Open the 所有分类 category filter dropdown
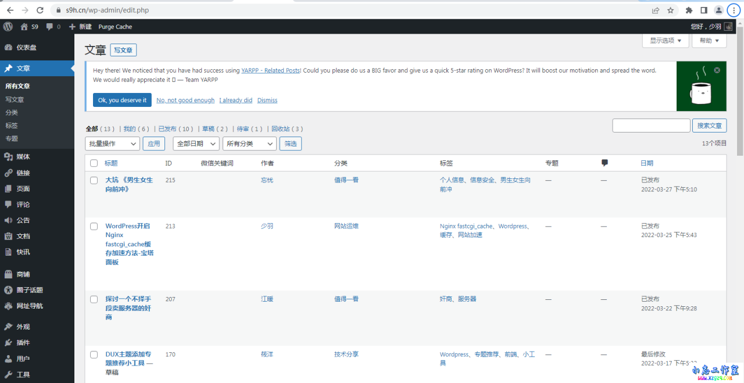The height and width of the screenshot is (383, 744). point(249,144)
